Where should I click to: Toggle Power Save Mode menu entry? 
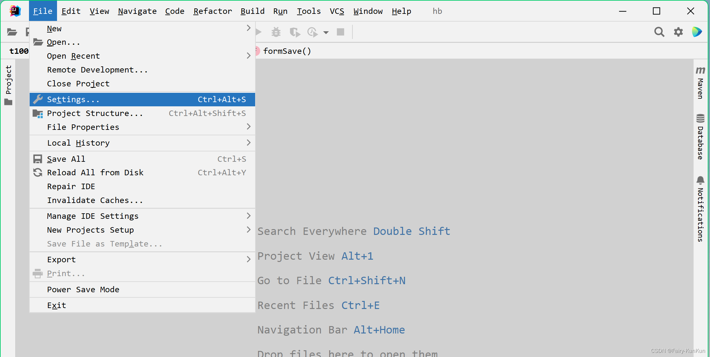[83, 289]
